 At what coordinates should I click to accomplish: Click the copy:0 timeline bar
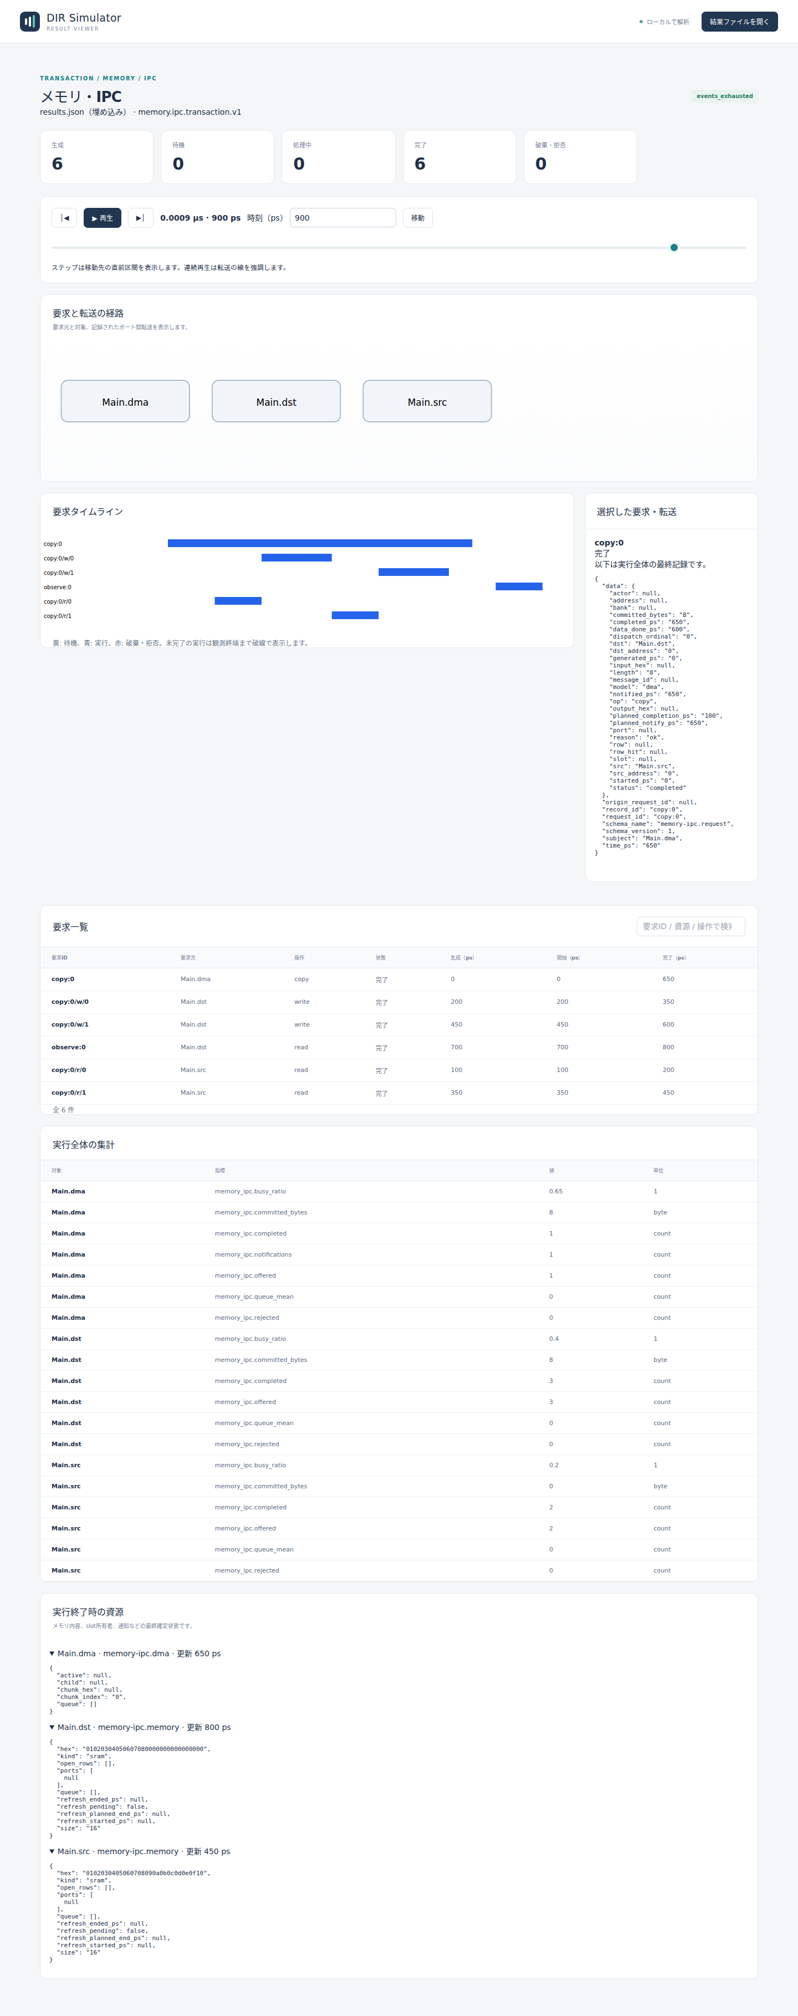coord(320,543)
